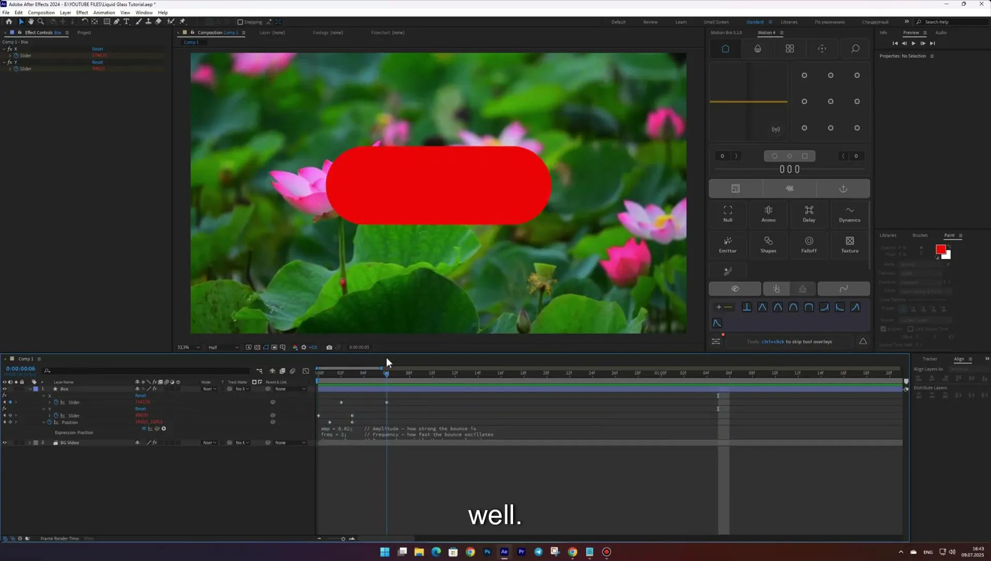Hide the Box layer visibility eye
This screenshot has width=991, height=561.
(x=5, y=389)
